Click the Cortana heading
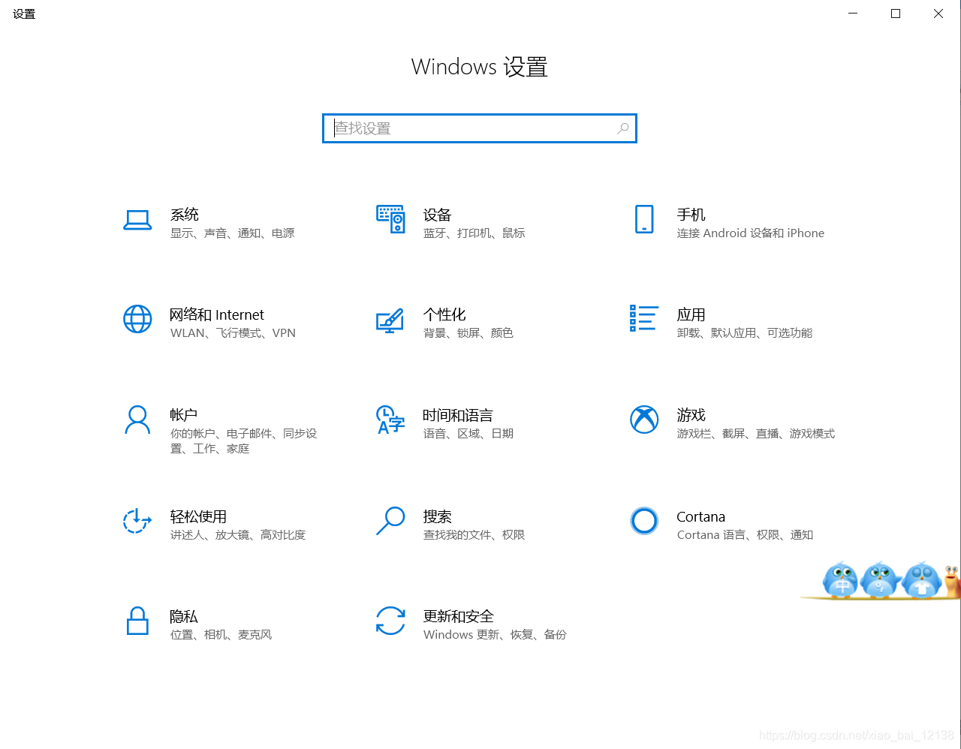The width and height of the screenshot is (961, 749). [x=700, y=516]
